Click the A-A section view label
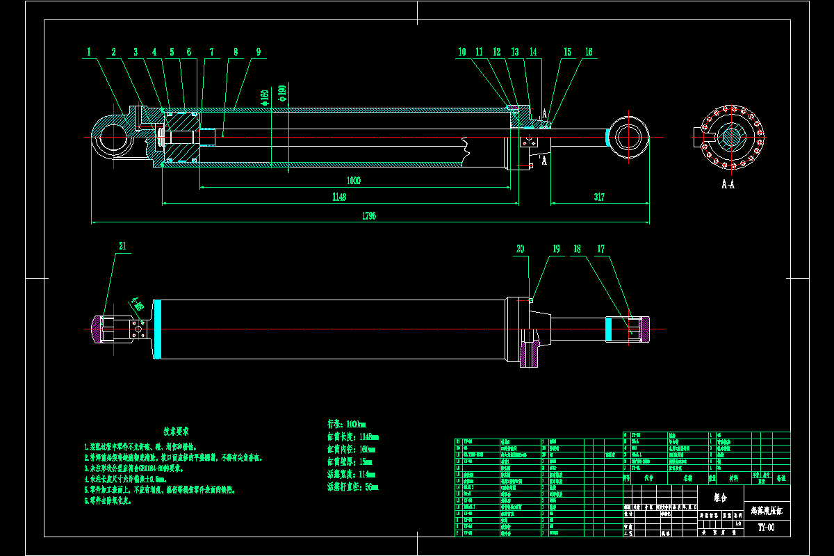Image resolution: width=834 pixels, height=556 pixels. pyautogui.click(x=728, y=185)
